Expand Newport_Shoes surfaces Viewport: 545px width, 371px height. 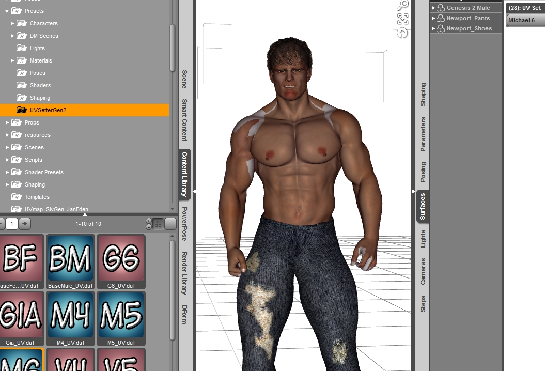(433, 28)
